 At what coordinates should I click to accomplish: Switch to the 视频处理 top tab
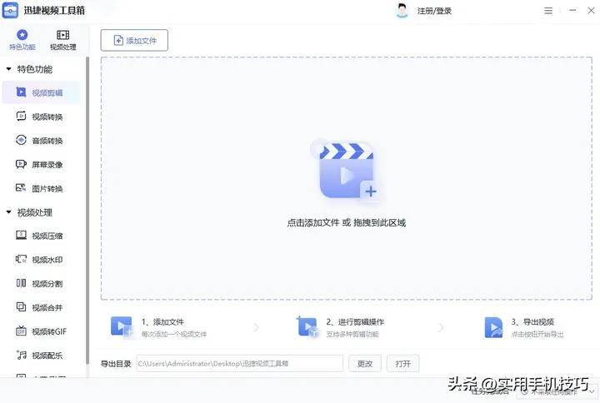pyautogui.click(x=63, y=40)
